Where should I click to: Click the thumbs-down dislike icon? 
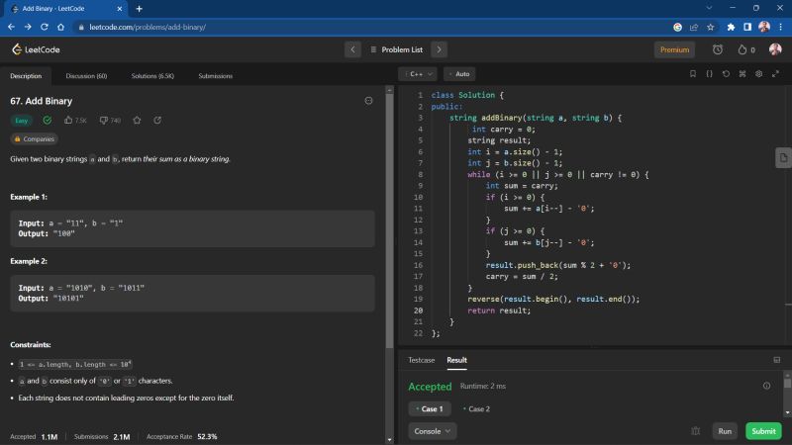click(104, 121)
